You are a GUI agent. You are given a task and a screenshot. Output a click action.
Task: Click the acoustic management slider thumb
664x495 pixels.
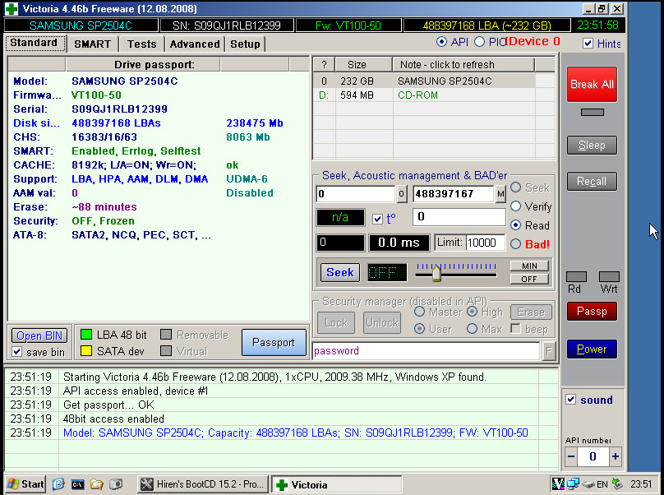436,273
